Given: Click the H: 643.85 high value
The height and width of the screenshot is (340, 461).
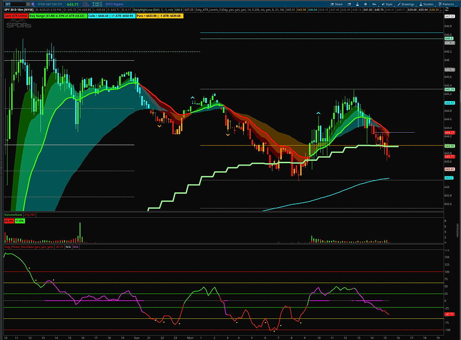Looking at the screenshot, I should [85, 10].
